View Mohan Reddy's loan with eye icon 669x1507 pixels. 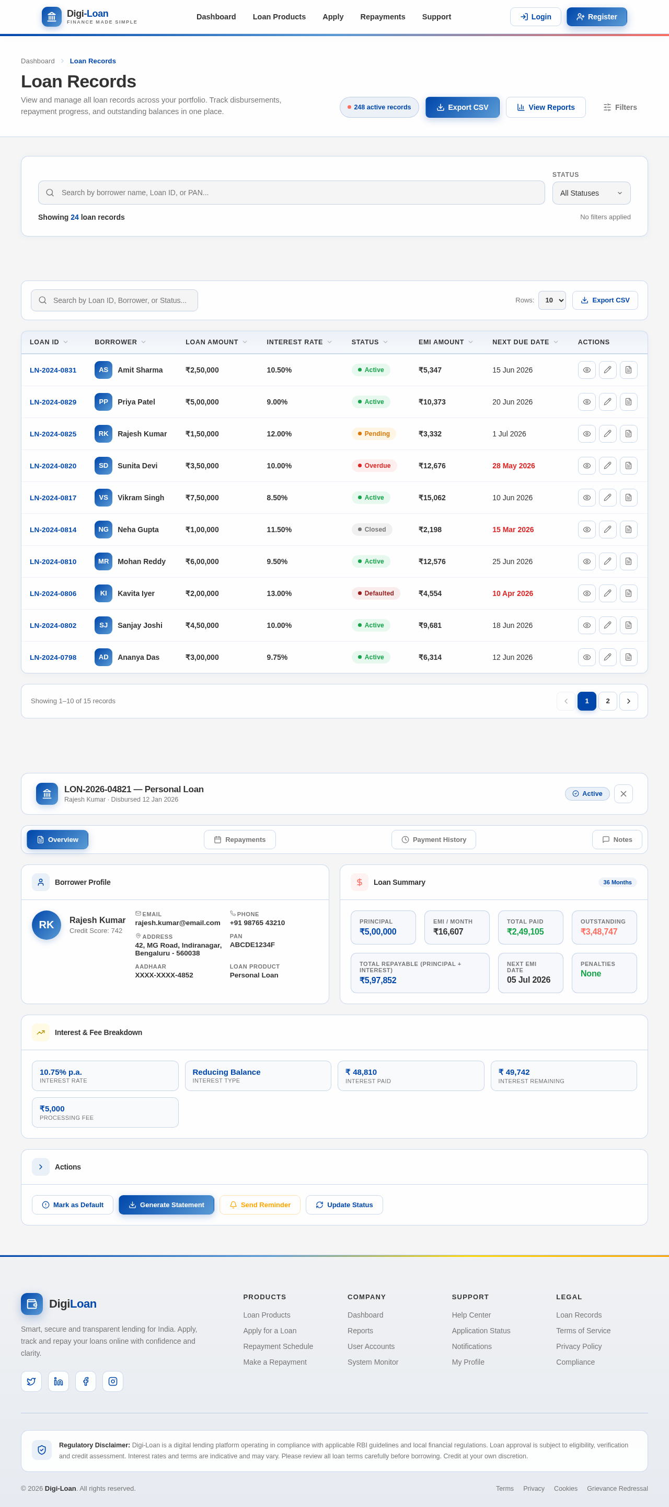click(x=586, y=561)
